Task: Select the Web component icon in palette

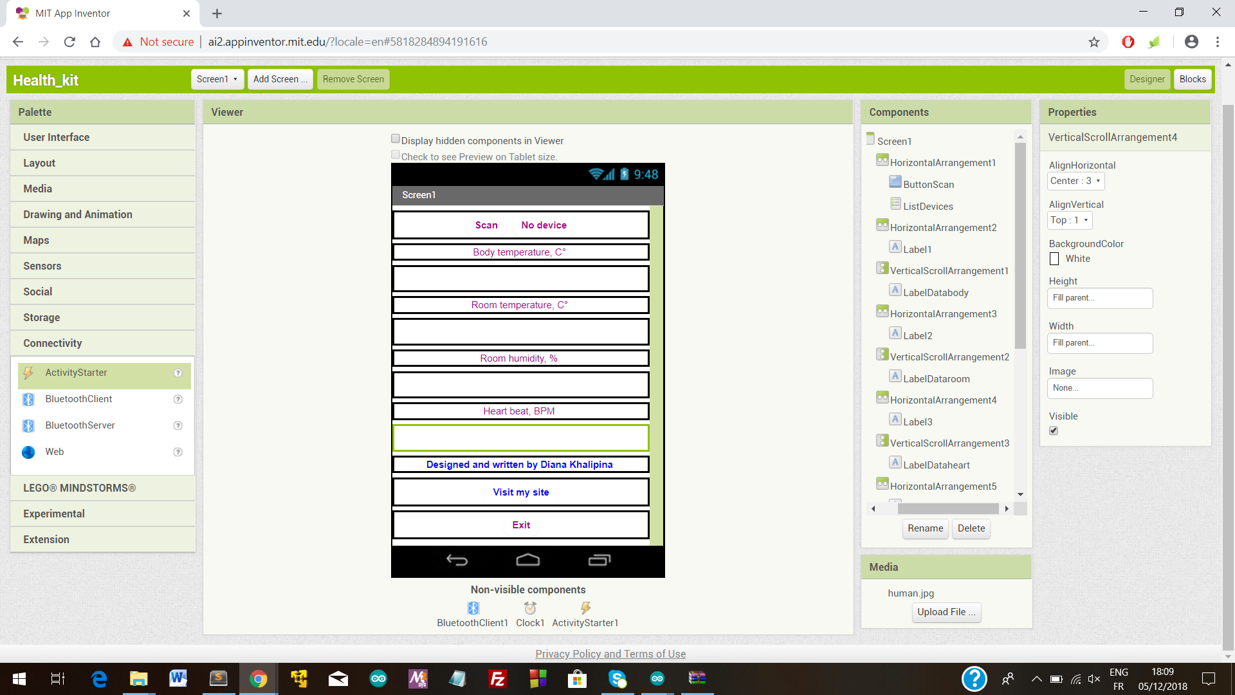Action: click(x=28, y=452)
